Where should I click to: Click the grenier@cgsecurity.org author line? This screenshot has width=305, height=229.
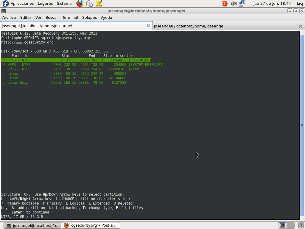coord(46,38)
